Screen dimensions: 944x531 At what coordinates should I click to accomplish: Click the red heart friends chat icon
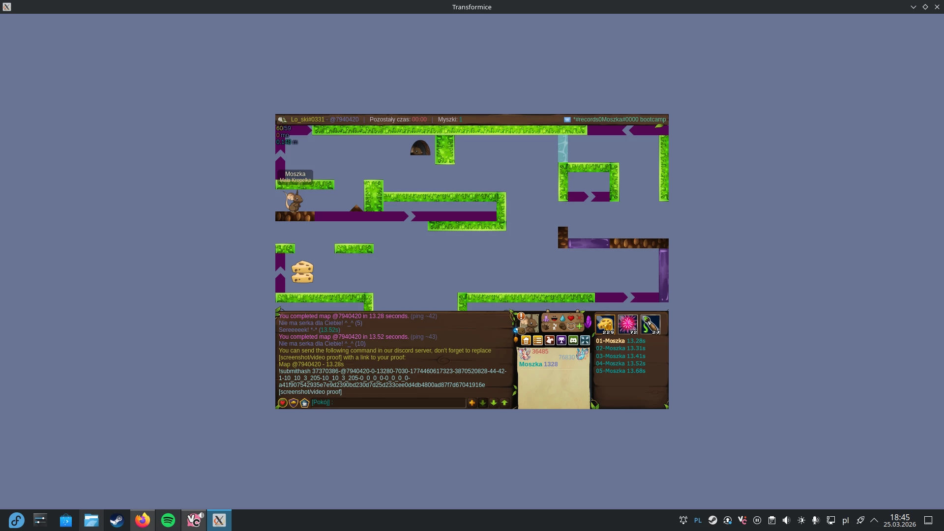[283, 403]
